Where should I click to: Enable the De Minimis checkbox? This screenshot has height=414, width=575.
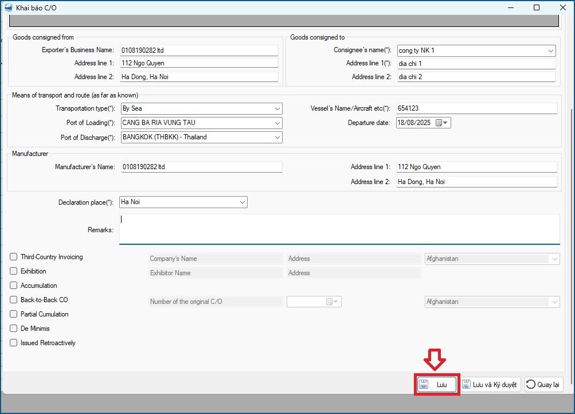(14, 328)
